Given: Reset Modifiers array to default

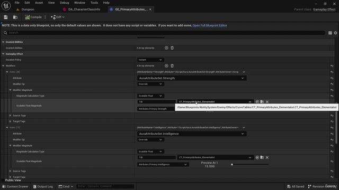Looking at the screenshot, I should [x=332, y=66].
